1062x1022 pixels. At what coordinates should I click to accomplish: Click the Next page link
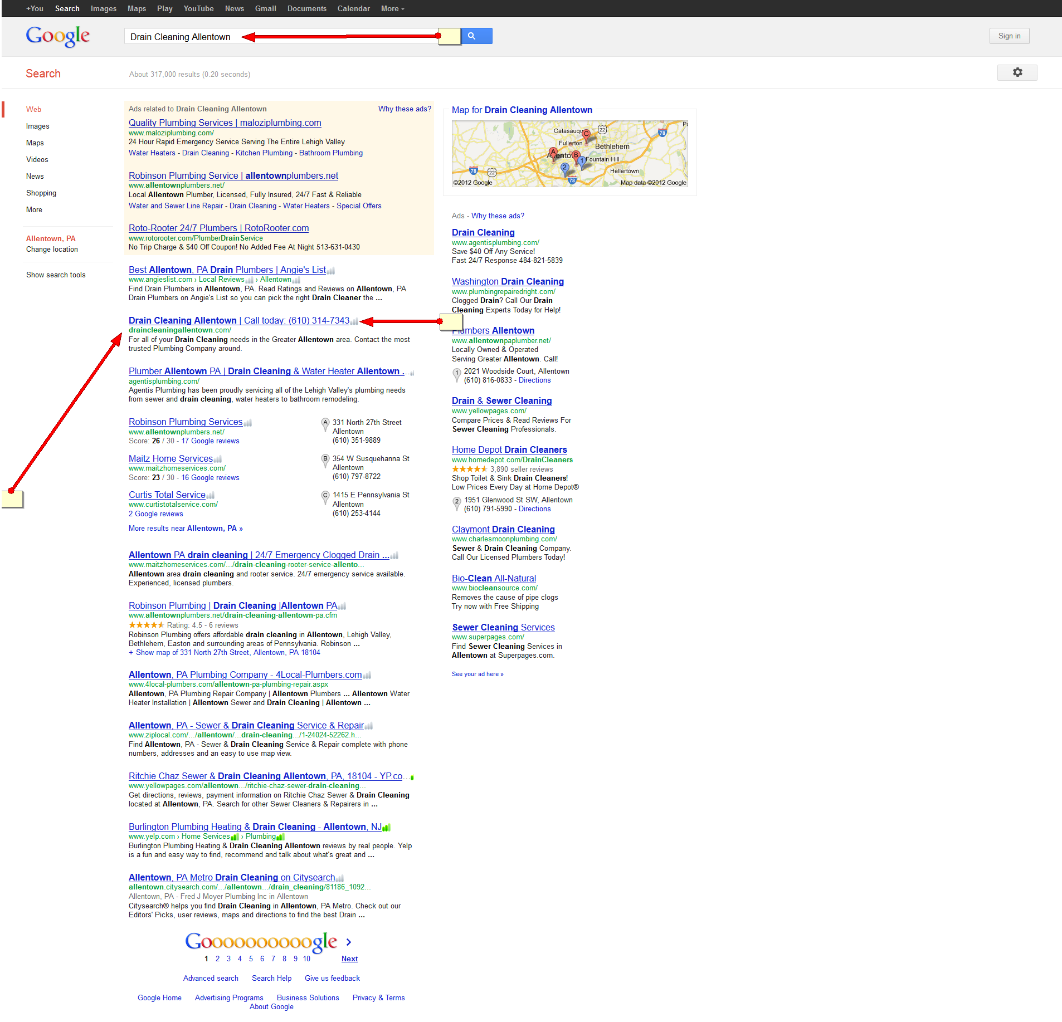pyautogui.click(x=350, y=959)
